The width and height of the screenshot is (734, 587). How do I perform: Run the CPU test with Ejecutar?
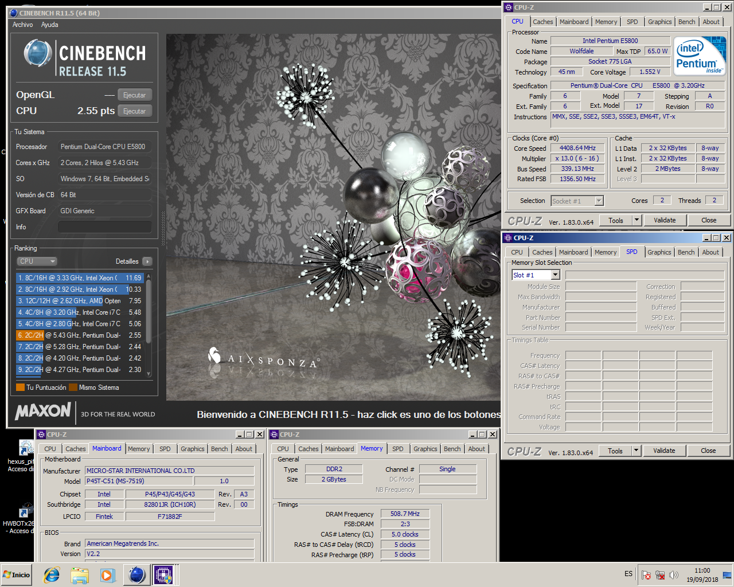pyautogui.click(x=135, y=111)
